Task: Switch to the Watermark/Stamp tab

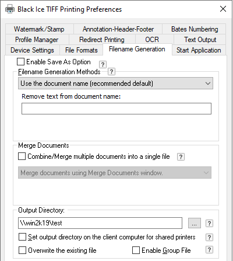Action: click(x=40, y=29)
